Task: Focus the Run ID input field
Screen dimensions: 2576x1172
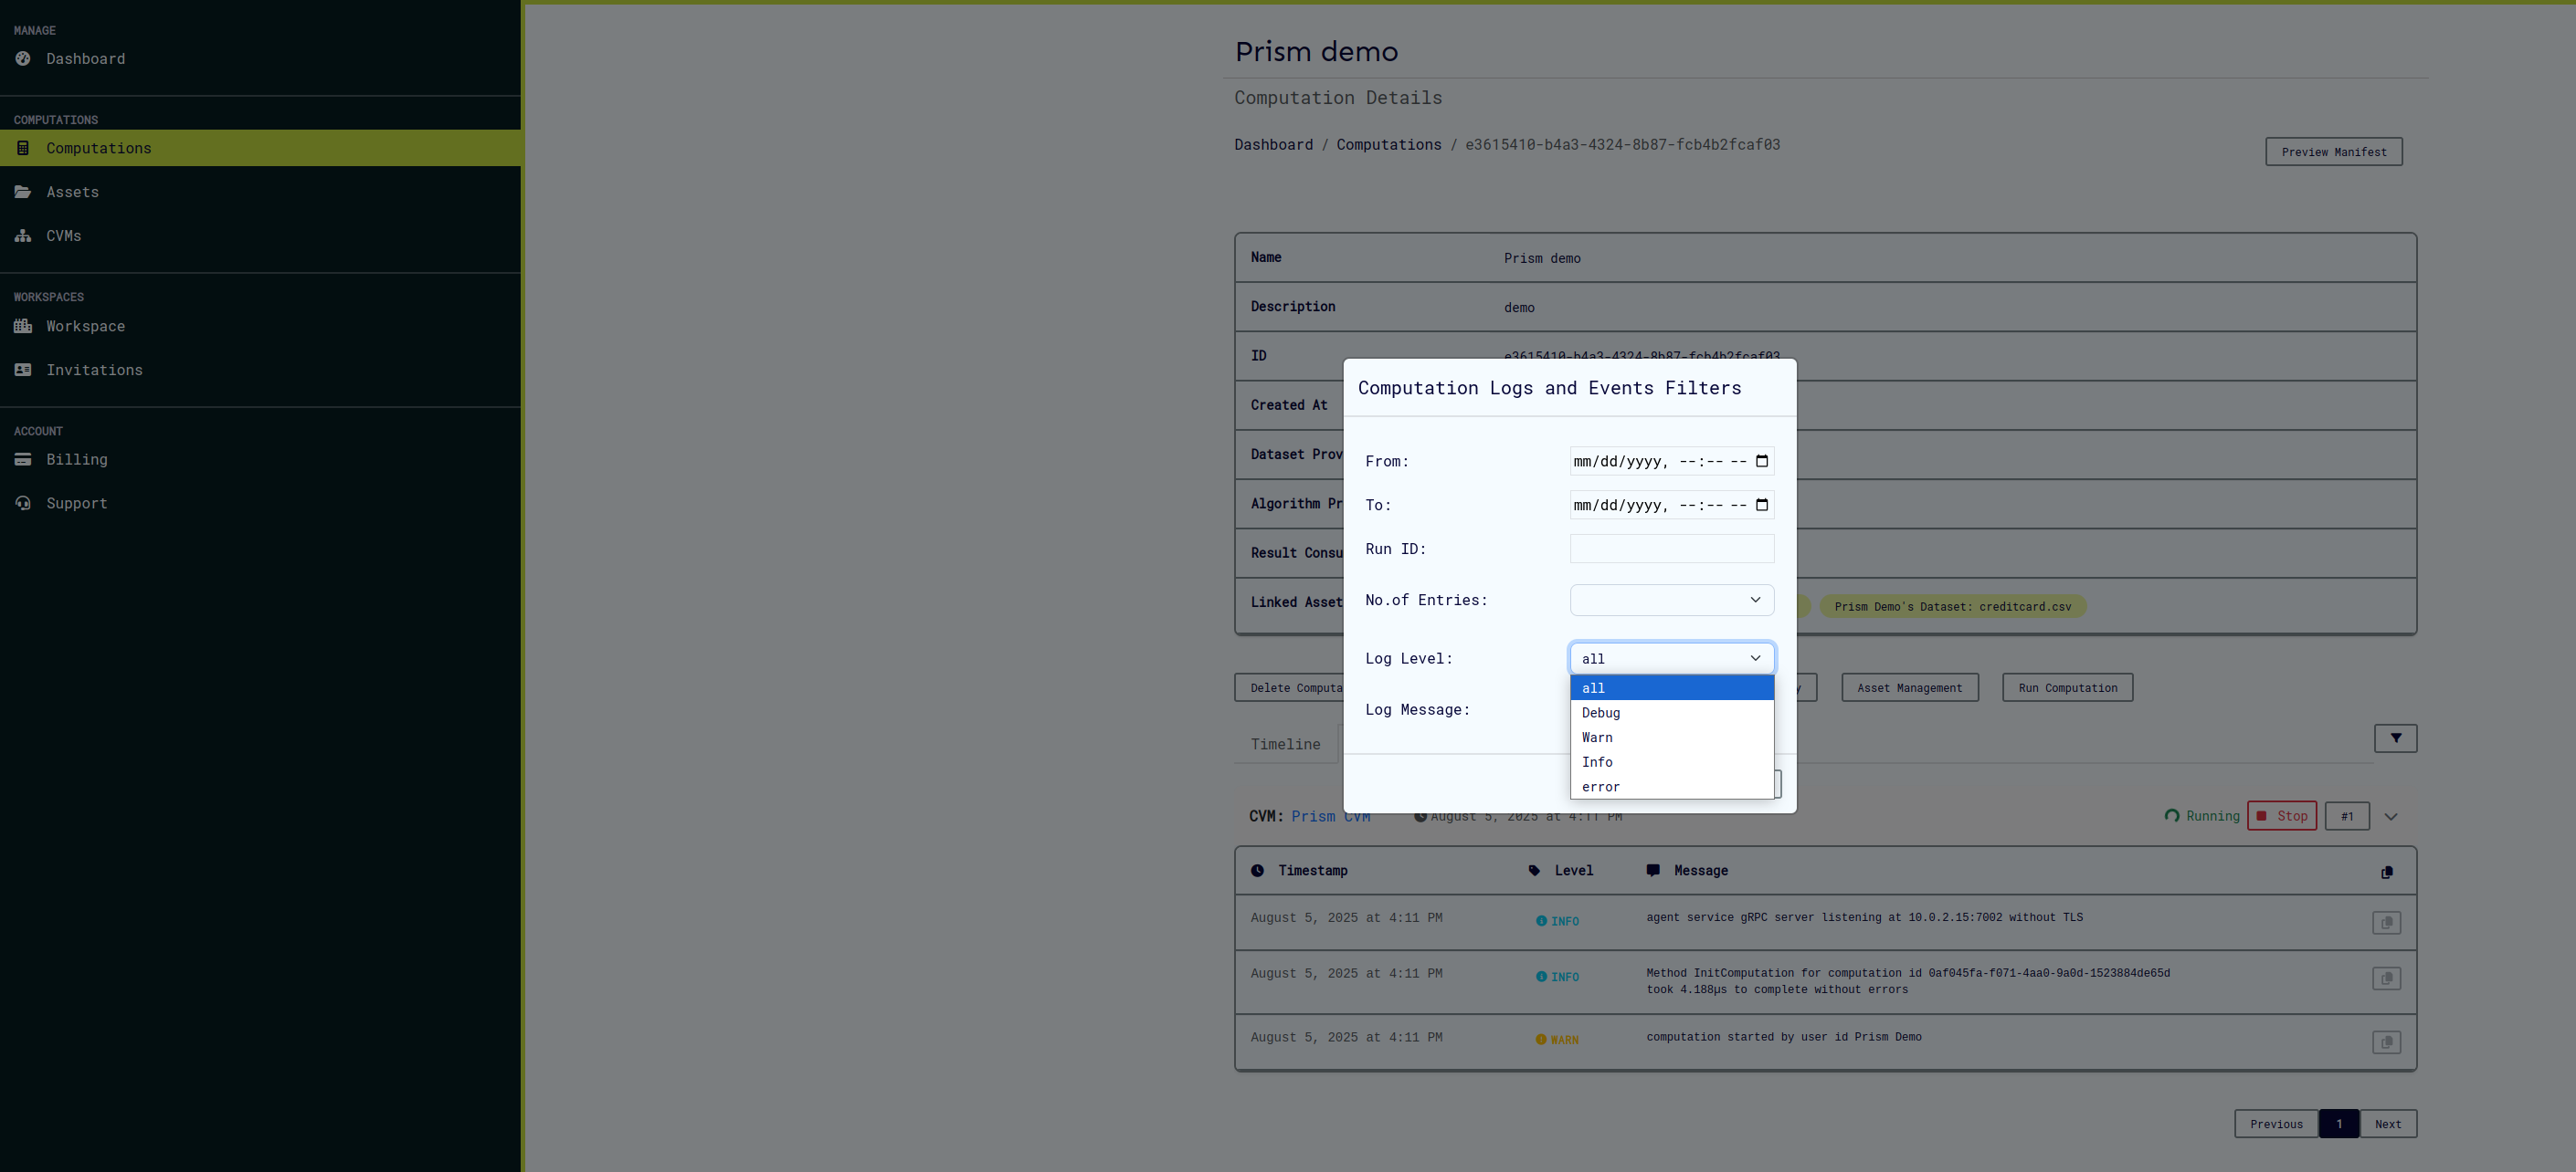Action: pyautogui.click(x=1671, y=549)
